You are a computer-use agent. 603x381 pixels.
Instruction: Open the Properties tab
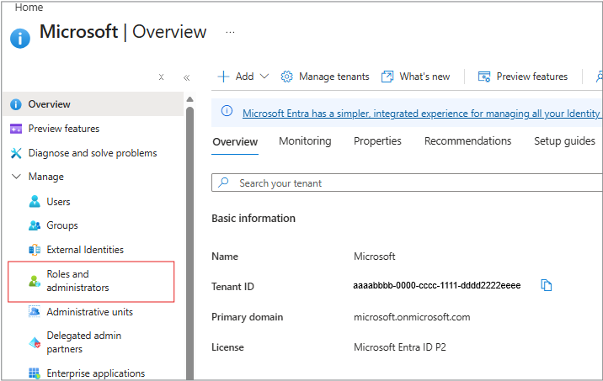coord(377,141)
